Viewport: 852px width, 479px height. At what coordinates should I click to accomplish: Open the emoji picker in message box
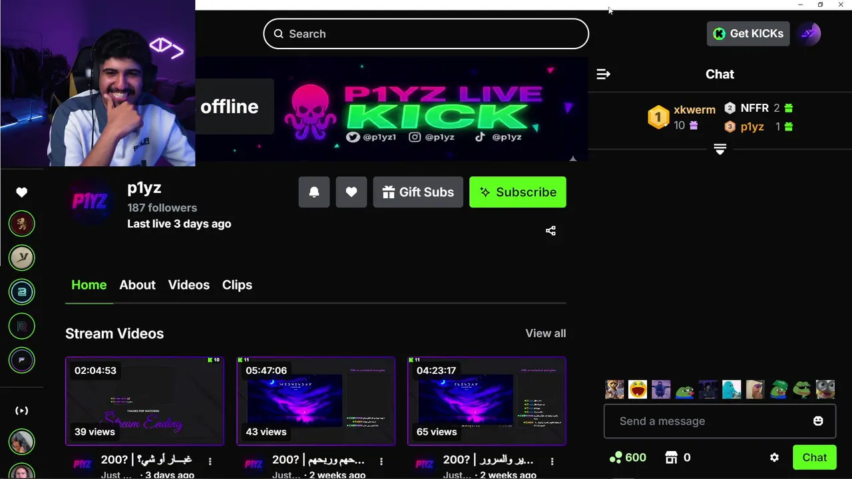(818, 421)
